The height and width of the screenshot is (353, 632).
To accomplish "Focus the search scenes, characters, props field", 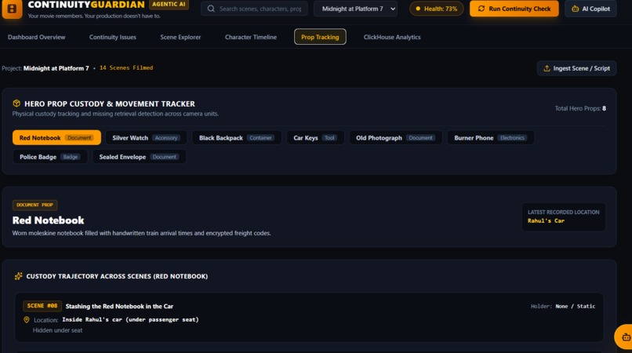I will [254, 9].
